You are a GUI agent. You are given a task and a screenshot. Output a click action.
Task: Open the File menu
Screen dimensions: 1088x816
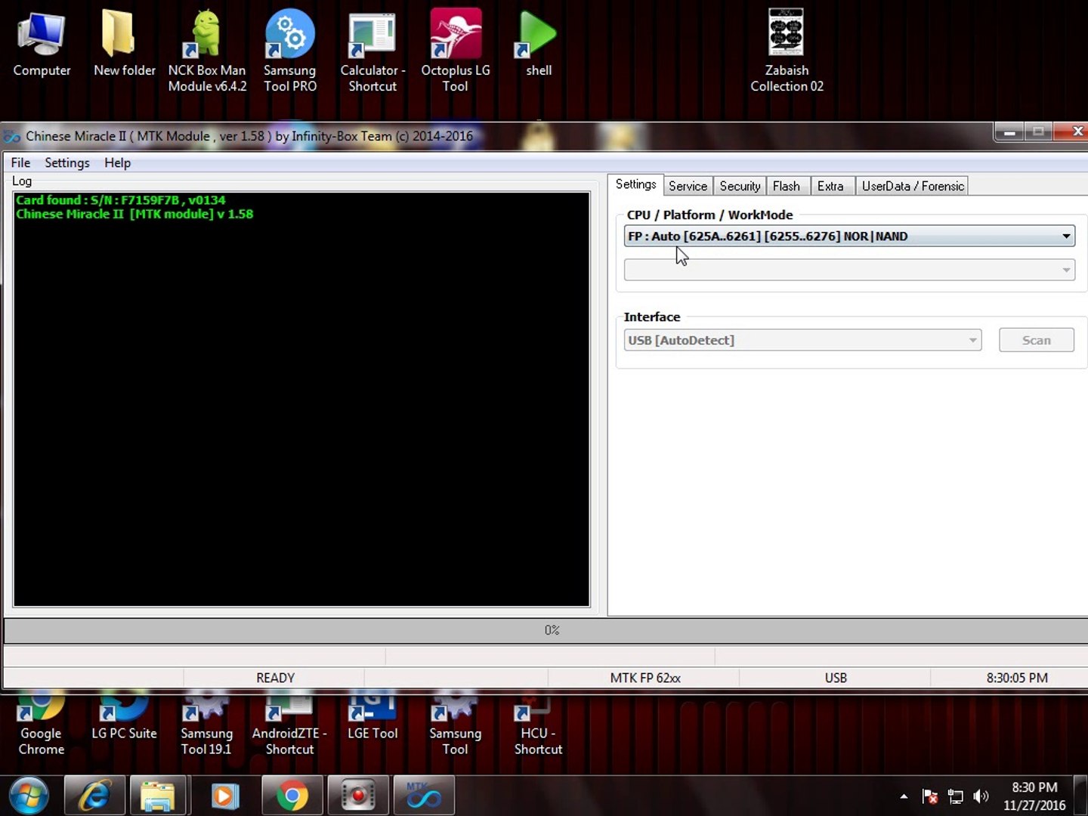coord(20,162)
